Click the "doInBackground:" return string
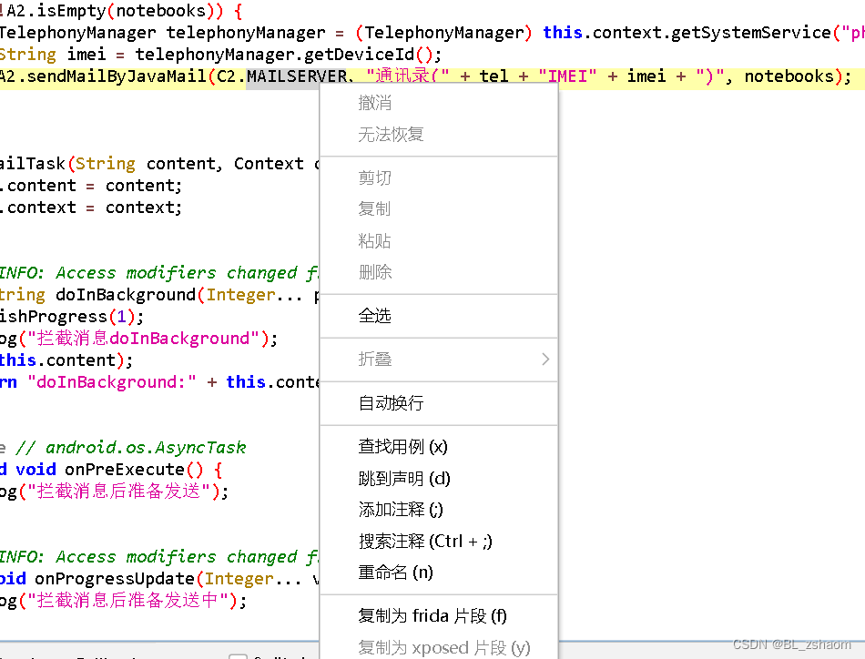The height and width of the screenshot is (659, 865). (x=112, y=381)
